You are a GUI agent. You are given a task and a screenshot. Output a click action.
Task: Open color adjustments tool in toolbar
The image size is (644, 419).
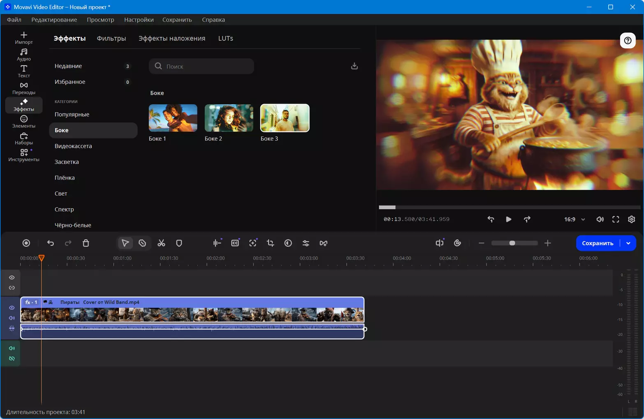(x=288, y=243)
